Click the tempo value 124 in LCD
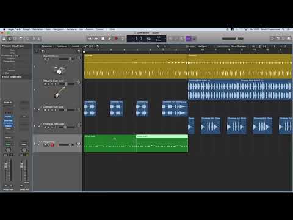Image resolution: width=293 pixels, height=220 pixels. [x=149, y=38]
